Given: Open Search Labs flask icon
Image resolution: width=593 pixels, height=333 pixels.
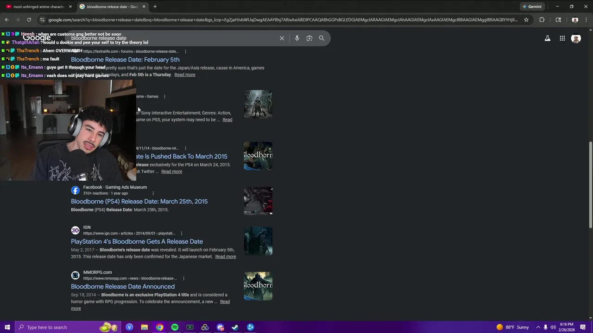Looking at the screenshot, I should [548, 38].
